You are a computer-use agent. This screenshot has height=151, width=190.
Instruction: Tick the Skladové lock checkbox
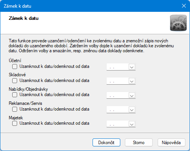click(14, 81)
